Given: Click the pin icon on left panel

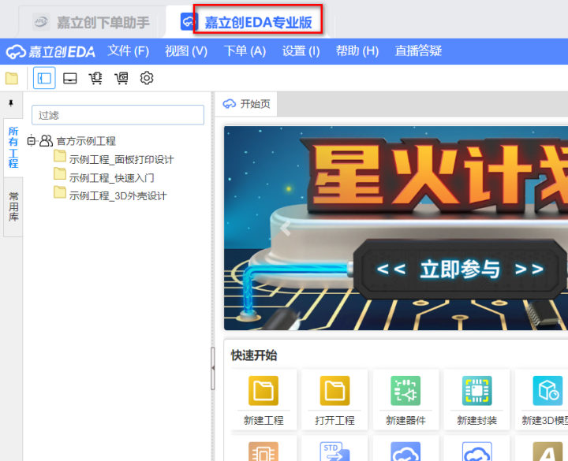Looking at the screenshot, I should (x=11, y=103).
